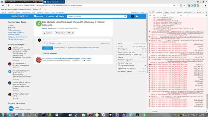The height and width of the screenshot is (117, 208).
Task: Expand the Все проекты dropdown in the Mail.ru top bar
Action: pos(60,12)
